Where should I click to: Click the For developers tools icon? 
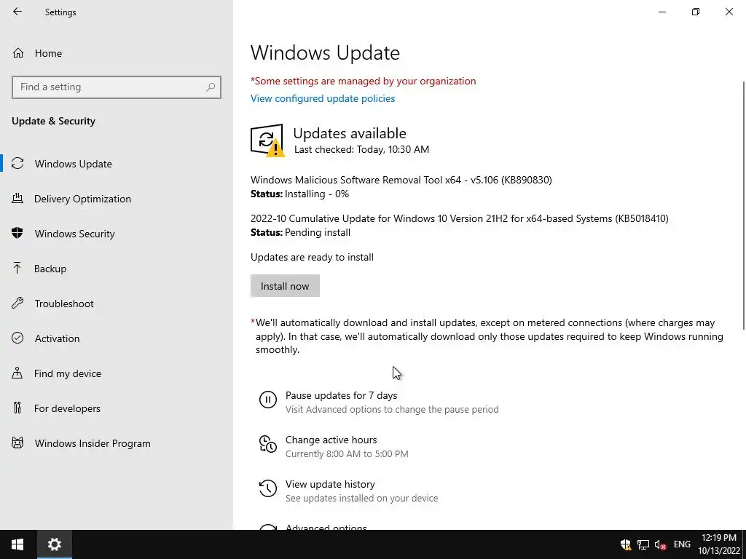coord(17,408)
